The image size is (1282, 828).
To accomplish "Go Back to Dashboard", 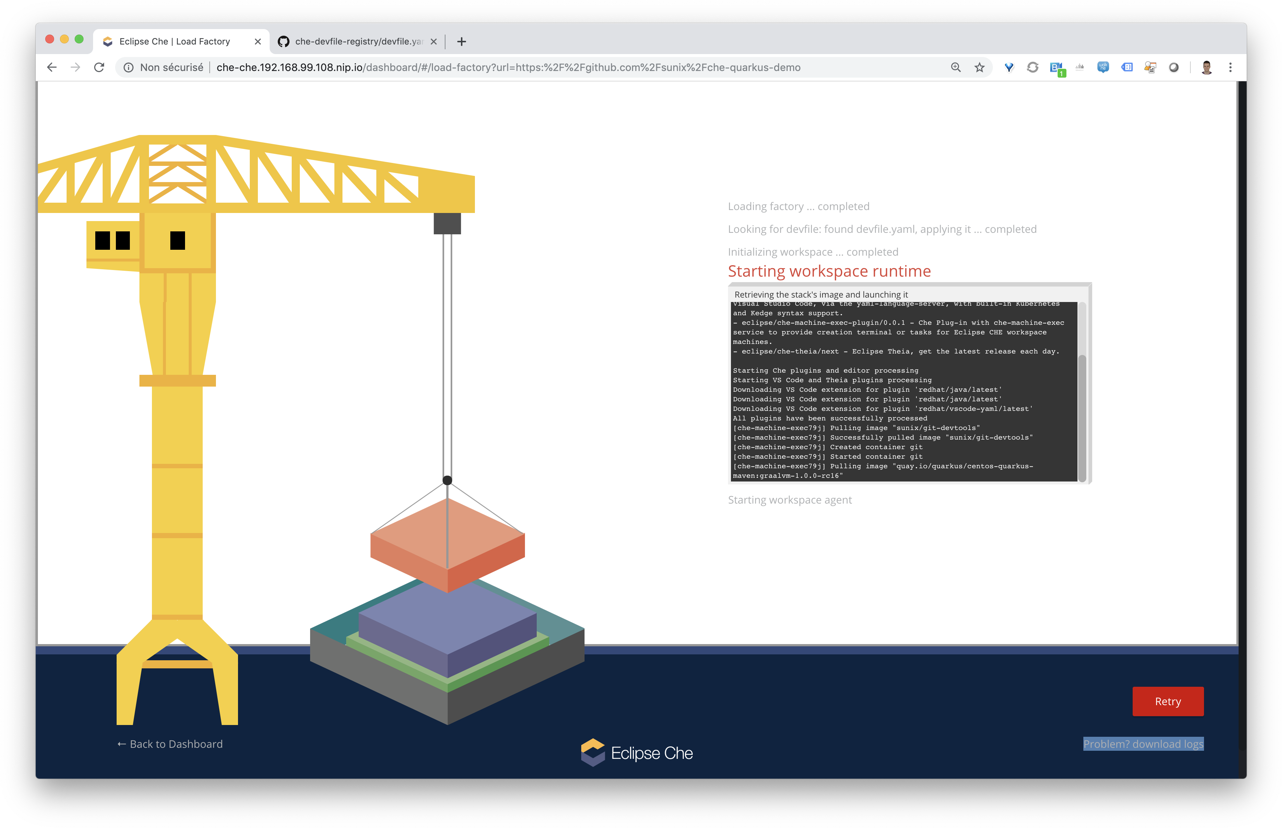I will (170, 744).
